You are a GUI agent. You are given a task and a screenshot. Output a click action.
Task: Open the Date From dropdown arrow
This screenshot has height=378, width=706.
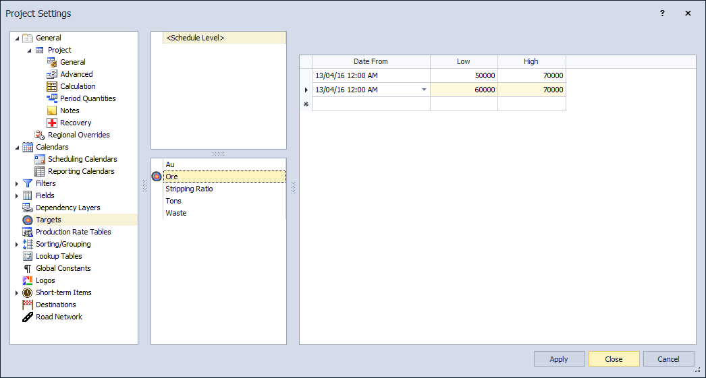tap(424, 90)
